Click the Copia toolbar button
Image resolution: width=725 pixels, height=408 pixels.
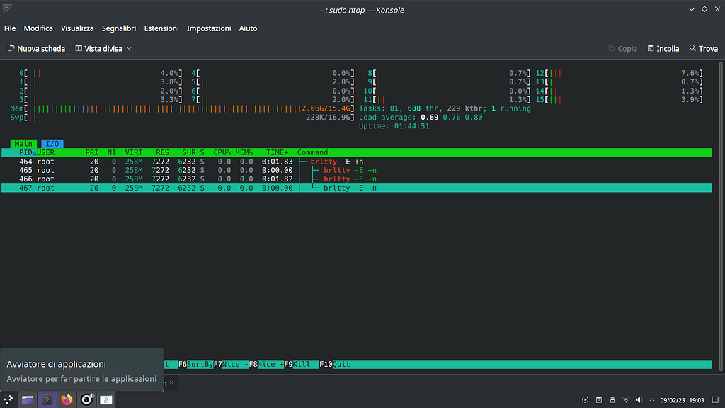[623, 49]
